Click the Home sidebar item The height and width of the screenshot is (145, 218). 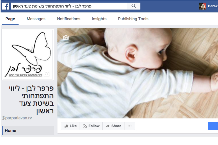[28, 131]
